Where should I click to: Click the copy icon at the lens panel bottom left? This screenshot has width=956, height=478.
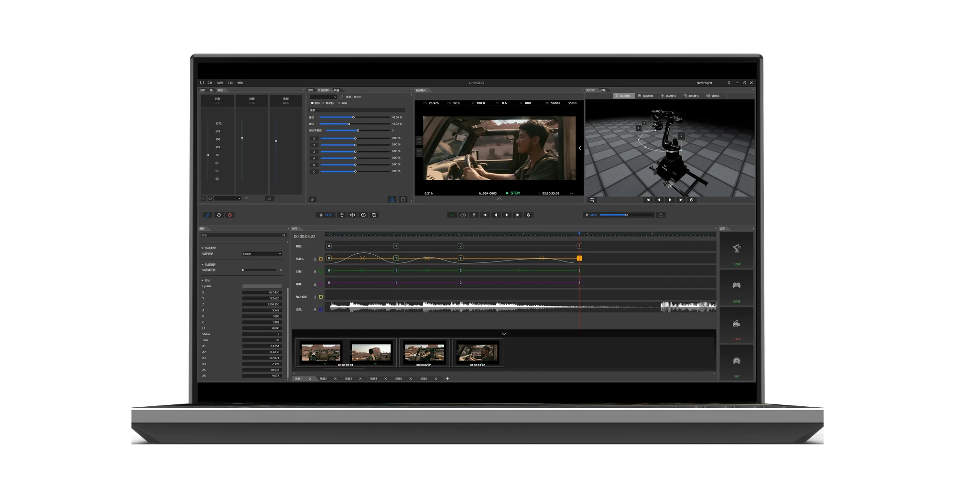[203, 198]
